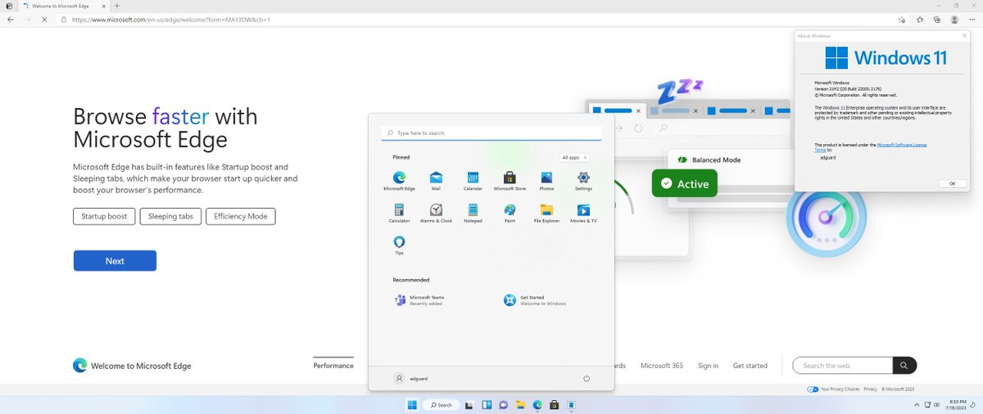This screenshot has width=983, height=414.
Task: Open File Explorer in the Start menu
Action: (x=546, y=213)
